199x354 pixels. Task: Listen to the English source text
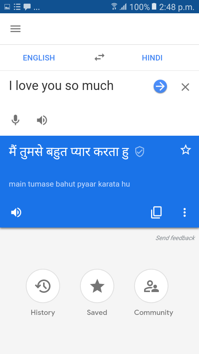42,120
